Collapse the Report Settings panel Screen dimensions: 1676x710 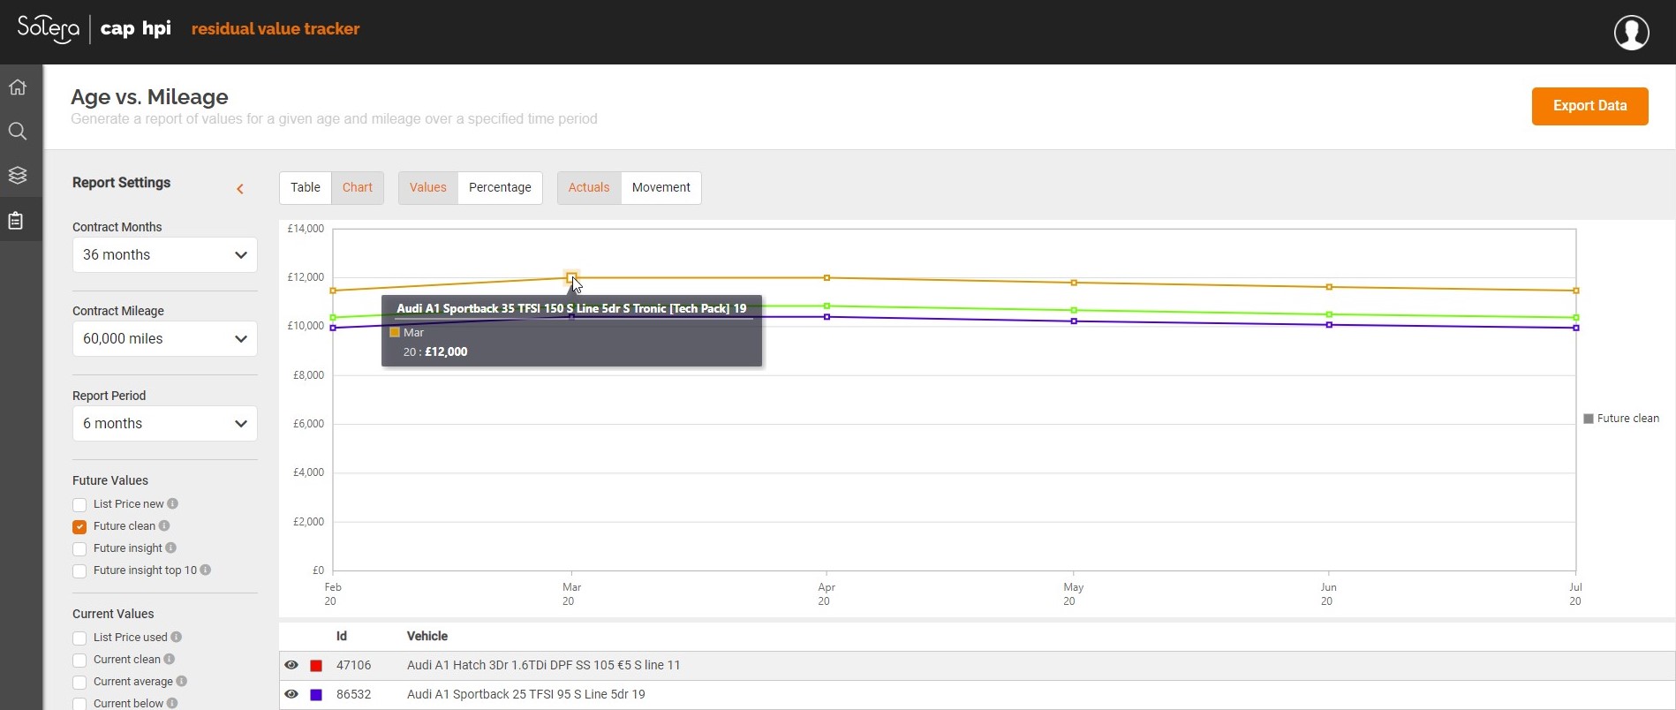coord(240,189)
